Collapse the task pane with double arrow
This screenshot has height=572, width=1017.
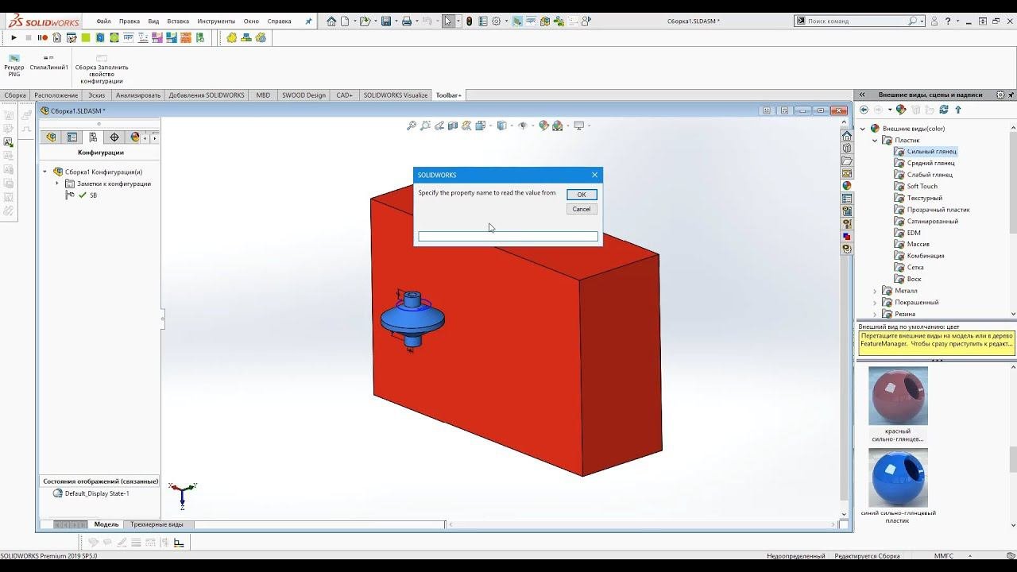[861, 95]
